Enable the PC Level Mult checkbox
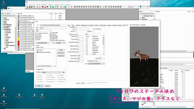Image resolution: width=194 pixels, height=109 pixels. [x=101, y=29]
